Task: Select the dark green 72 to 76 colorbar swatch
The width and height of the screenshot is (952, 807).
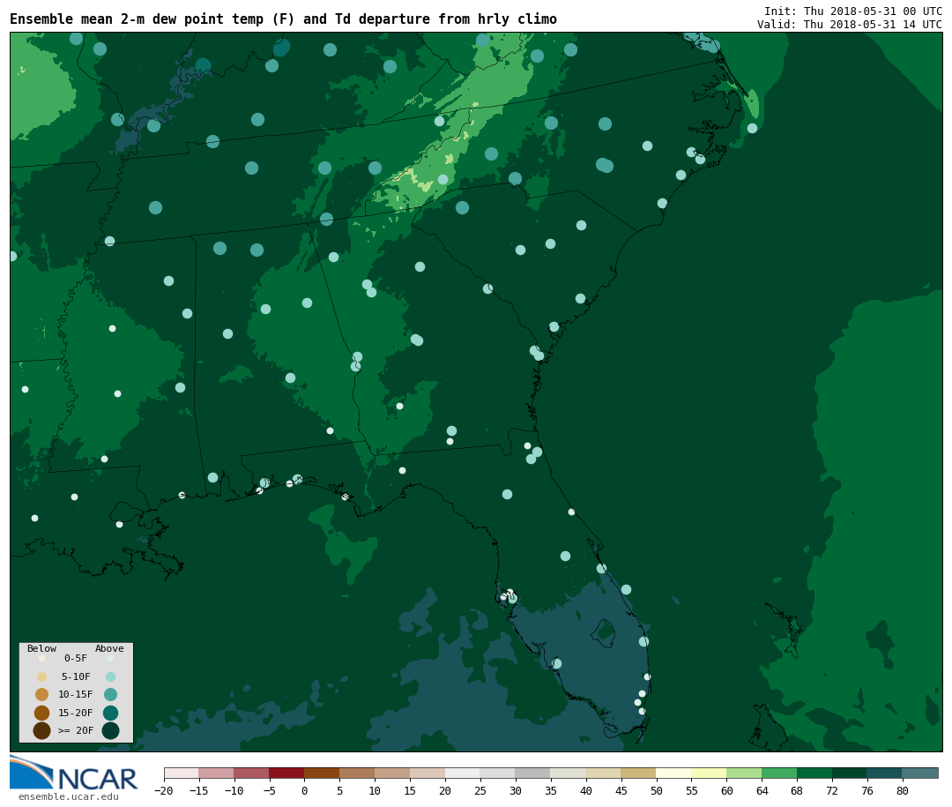Action: (850, 773)
